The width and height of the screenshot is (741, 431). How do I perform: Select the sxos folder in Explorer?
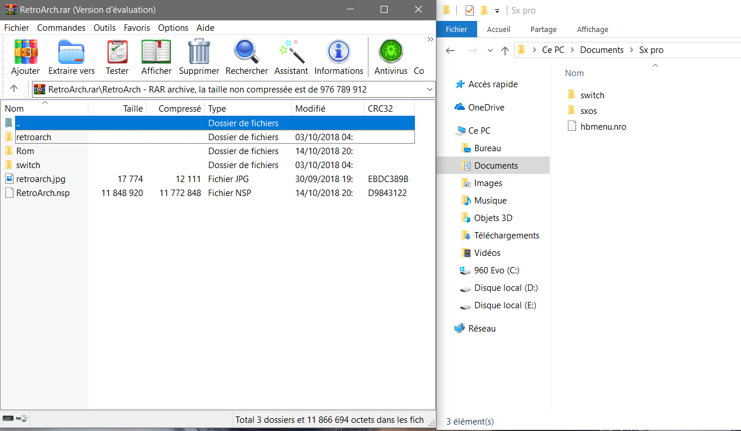pos(588,111)
